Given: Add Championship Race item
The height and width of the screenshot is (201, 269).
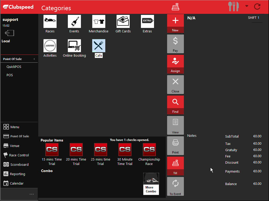Looking at the screenshot, I should [x=149, y=154].
